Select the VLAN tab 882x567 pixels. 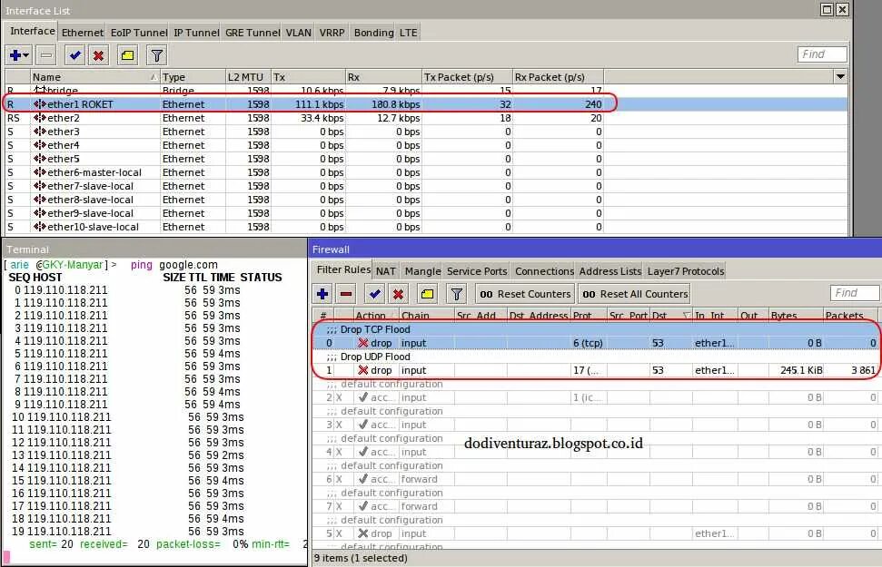point(298,33)
